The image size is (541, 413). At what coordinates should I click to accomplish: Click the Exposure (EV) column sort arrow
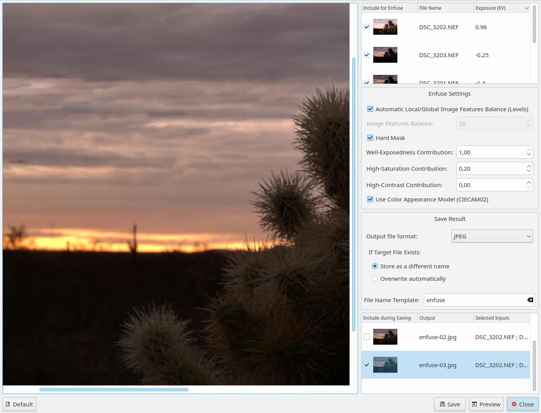[x=526, y=8]
